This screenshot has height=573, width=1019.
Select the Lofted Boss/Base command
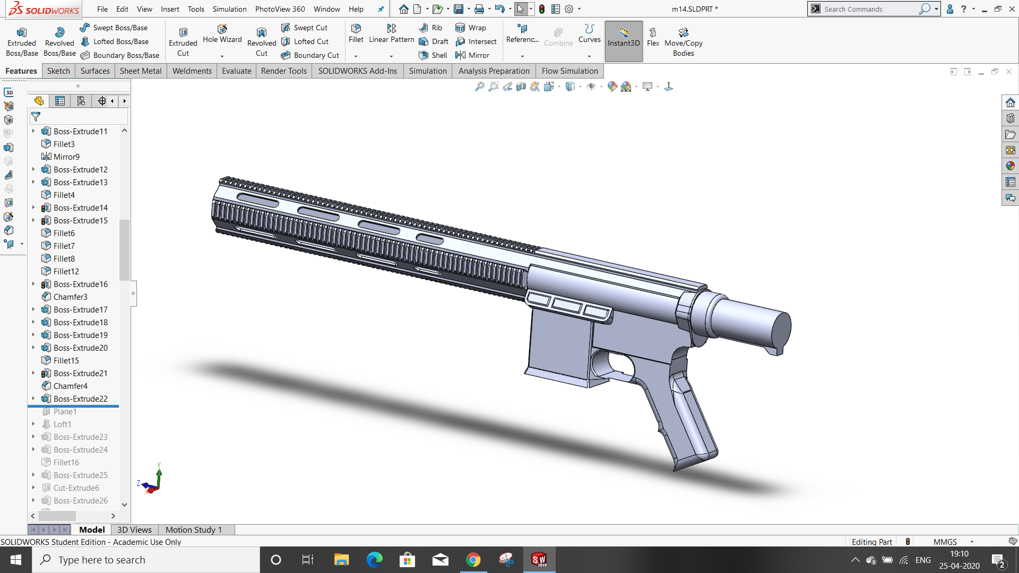coord(114,41)
